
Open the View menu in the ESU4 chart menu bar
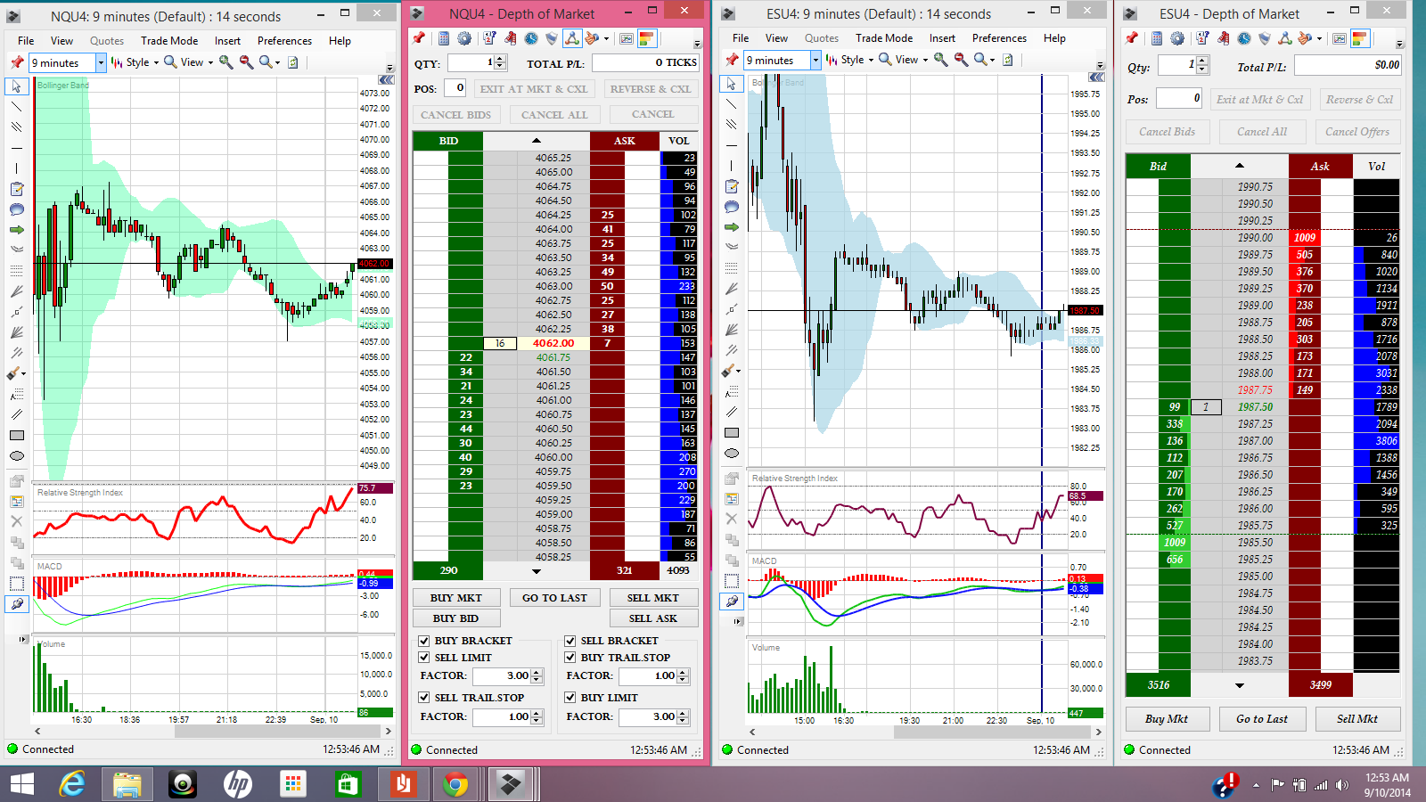click(776, 38)
